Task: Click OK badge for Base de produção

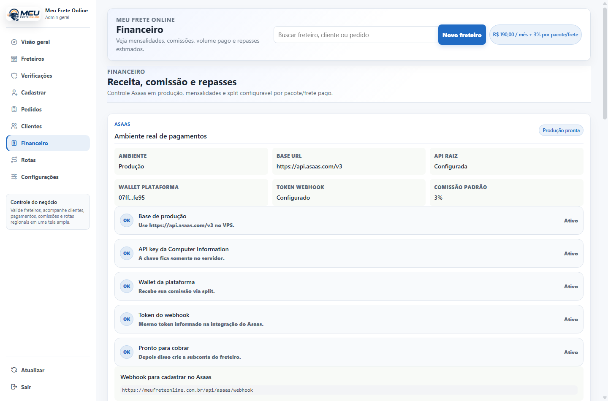Action: point(127,220)
